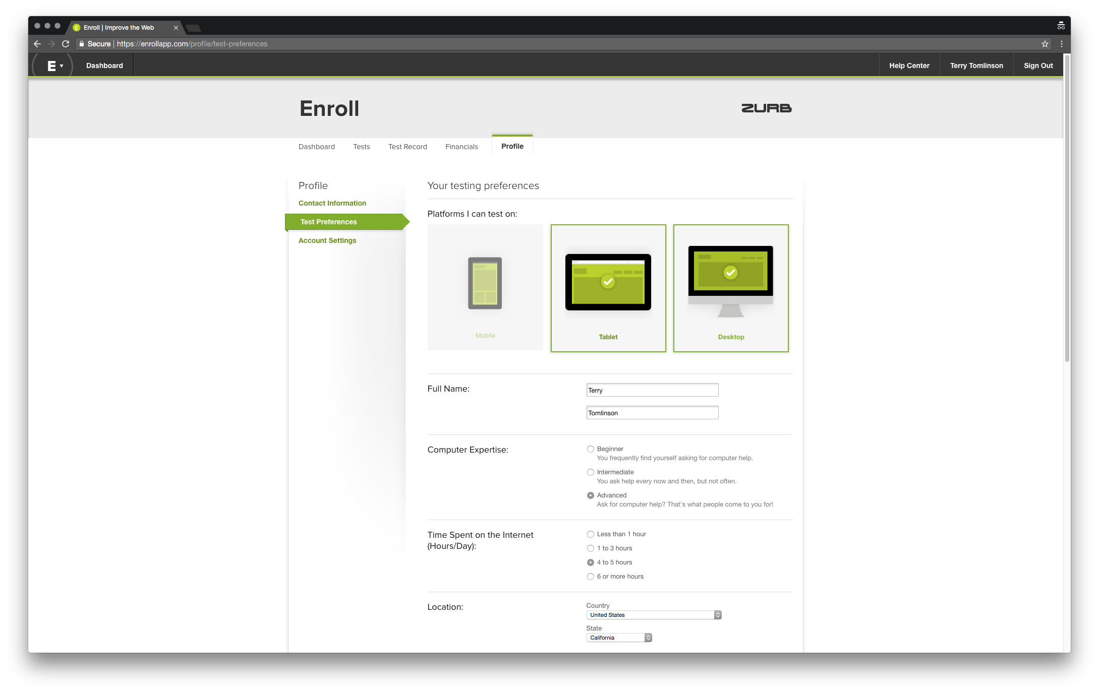This screenshot has height=693, width=1099.
Task: Click the ZURB logo icon
Action: click(x=767, y=108)
